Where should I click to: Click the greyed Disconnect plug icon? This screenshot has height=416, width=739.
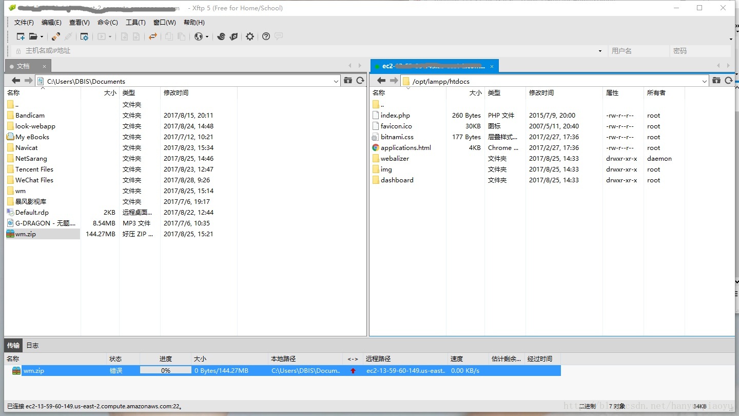[x=68, y=36]
